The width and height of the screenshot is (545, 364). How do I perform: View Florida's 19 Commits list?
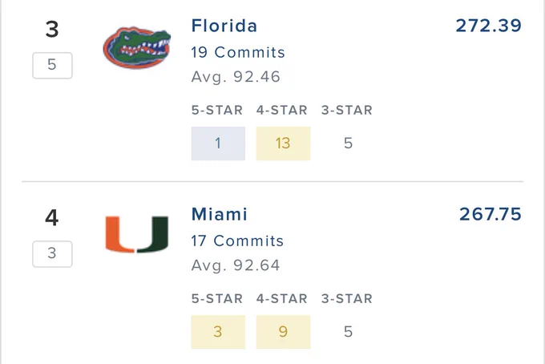tap(238, 52)
